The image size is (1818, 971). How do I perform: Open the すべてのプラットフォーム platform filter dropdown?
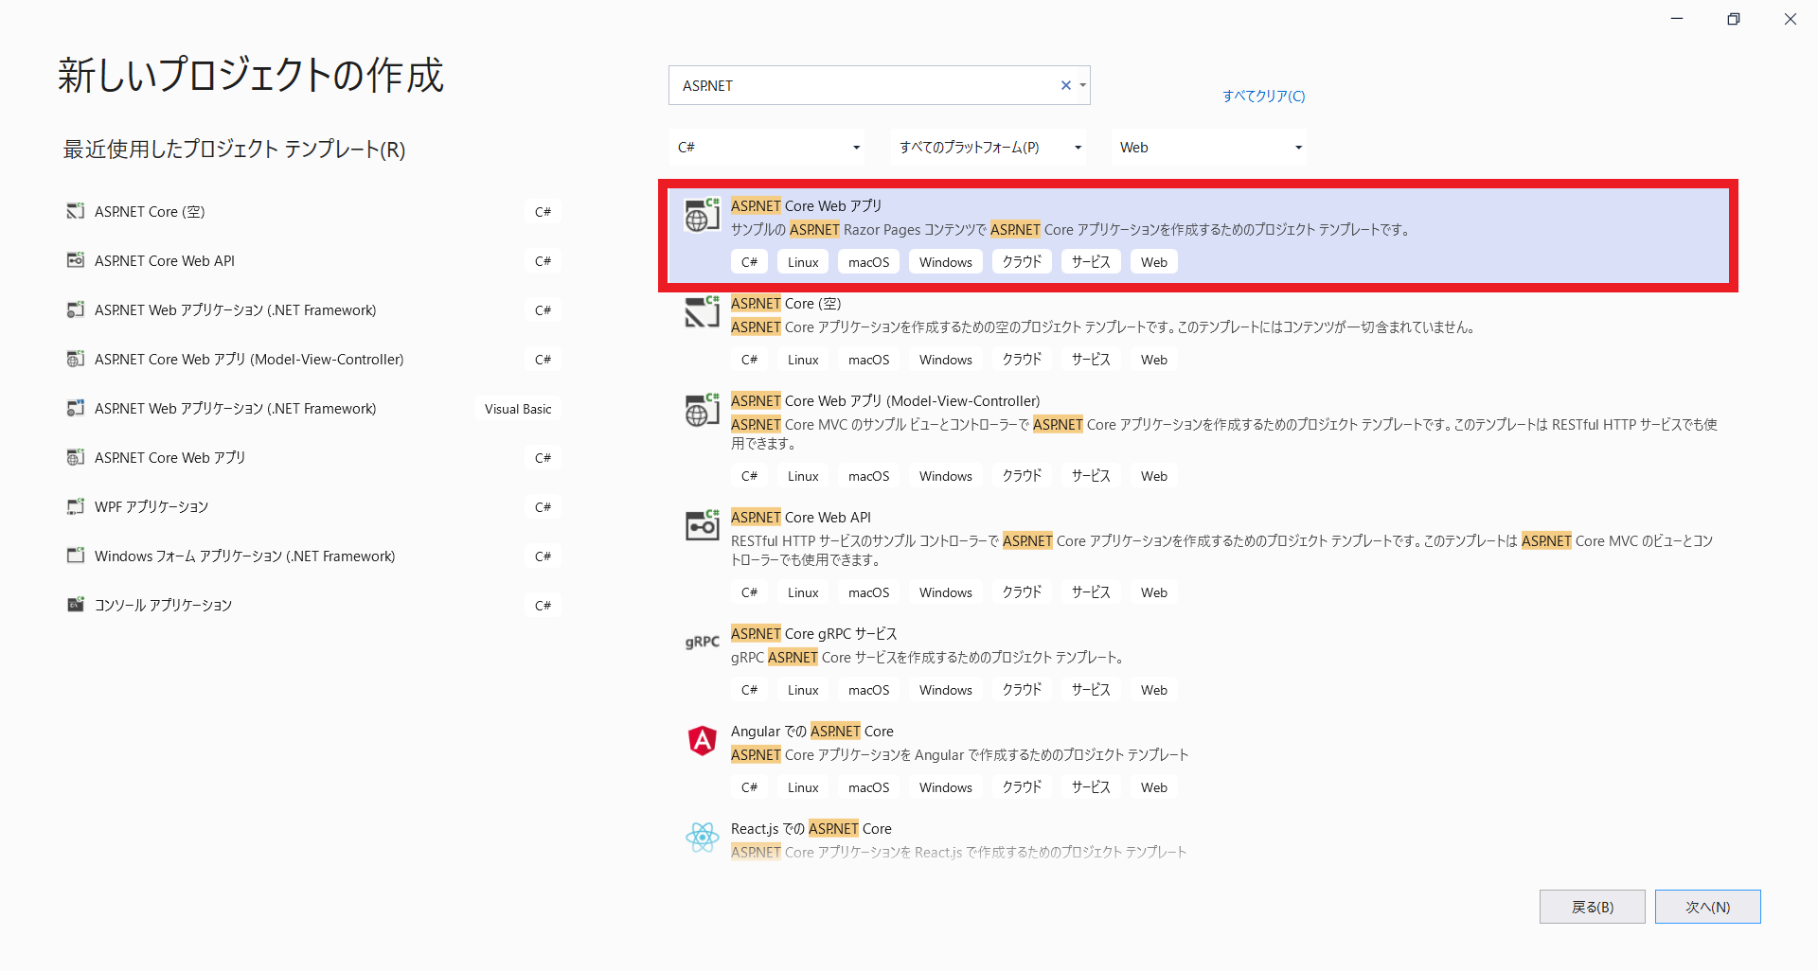click(x=989, y=147)
